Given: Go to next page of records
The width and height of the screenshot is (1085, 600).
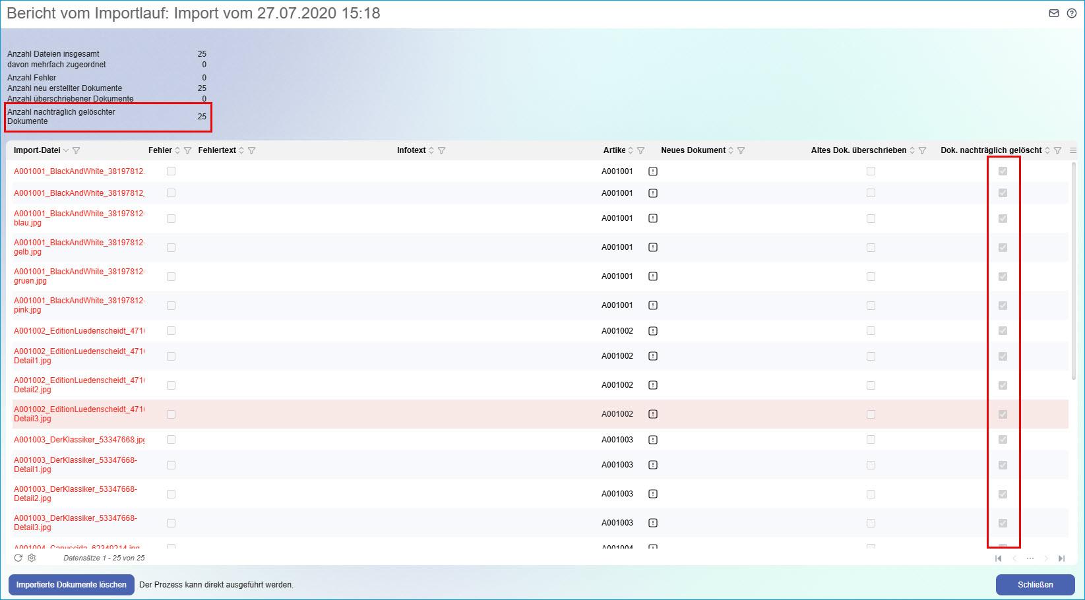Looking at the screenshot, I should [1046, 558].
